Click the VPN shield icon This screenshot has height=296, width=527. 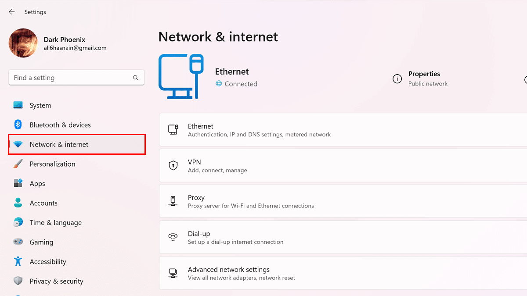coord(173,166)
